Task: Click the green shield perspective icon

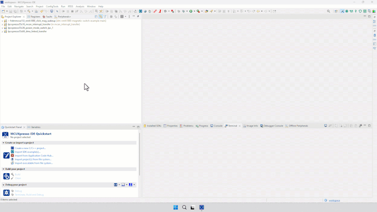Action: click(360, 11)
